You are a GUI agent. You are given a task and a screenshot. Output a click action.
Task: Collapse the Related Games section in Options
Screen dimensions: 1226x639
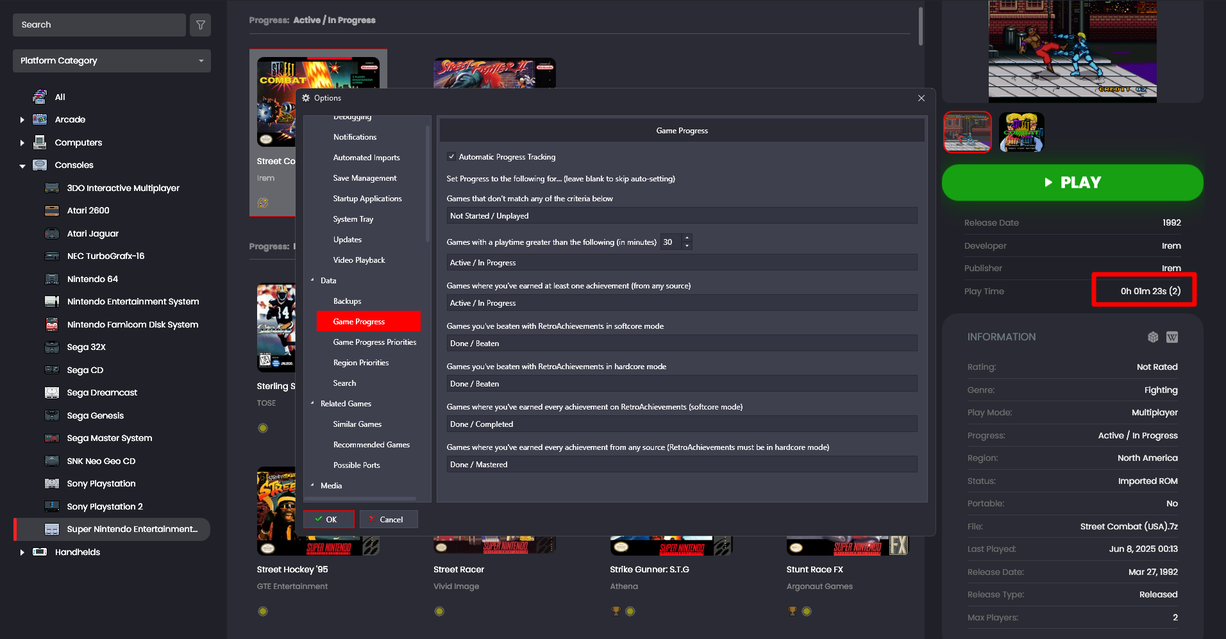point(312,403)
